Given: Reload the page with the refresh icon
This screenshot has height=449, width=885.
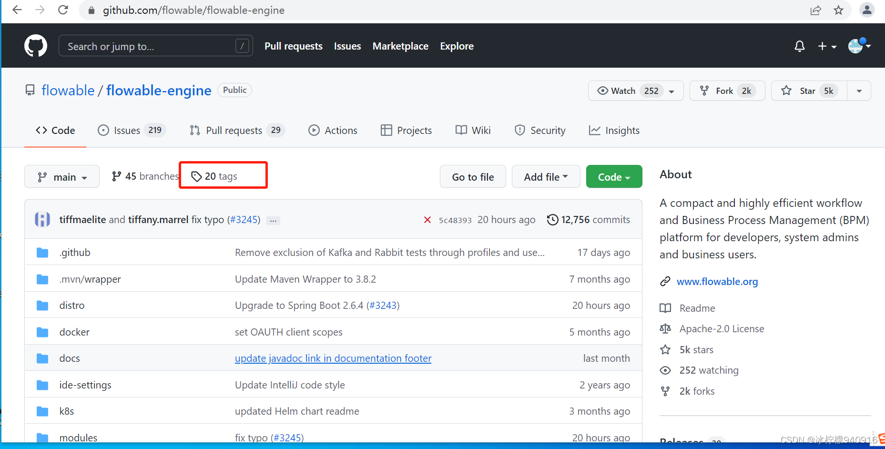Looking at the screenshot, I should [63, 10].
